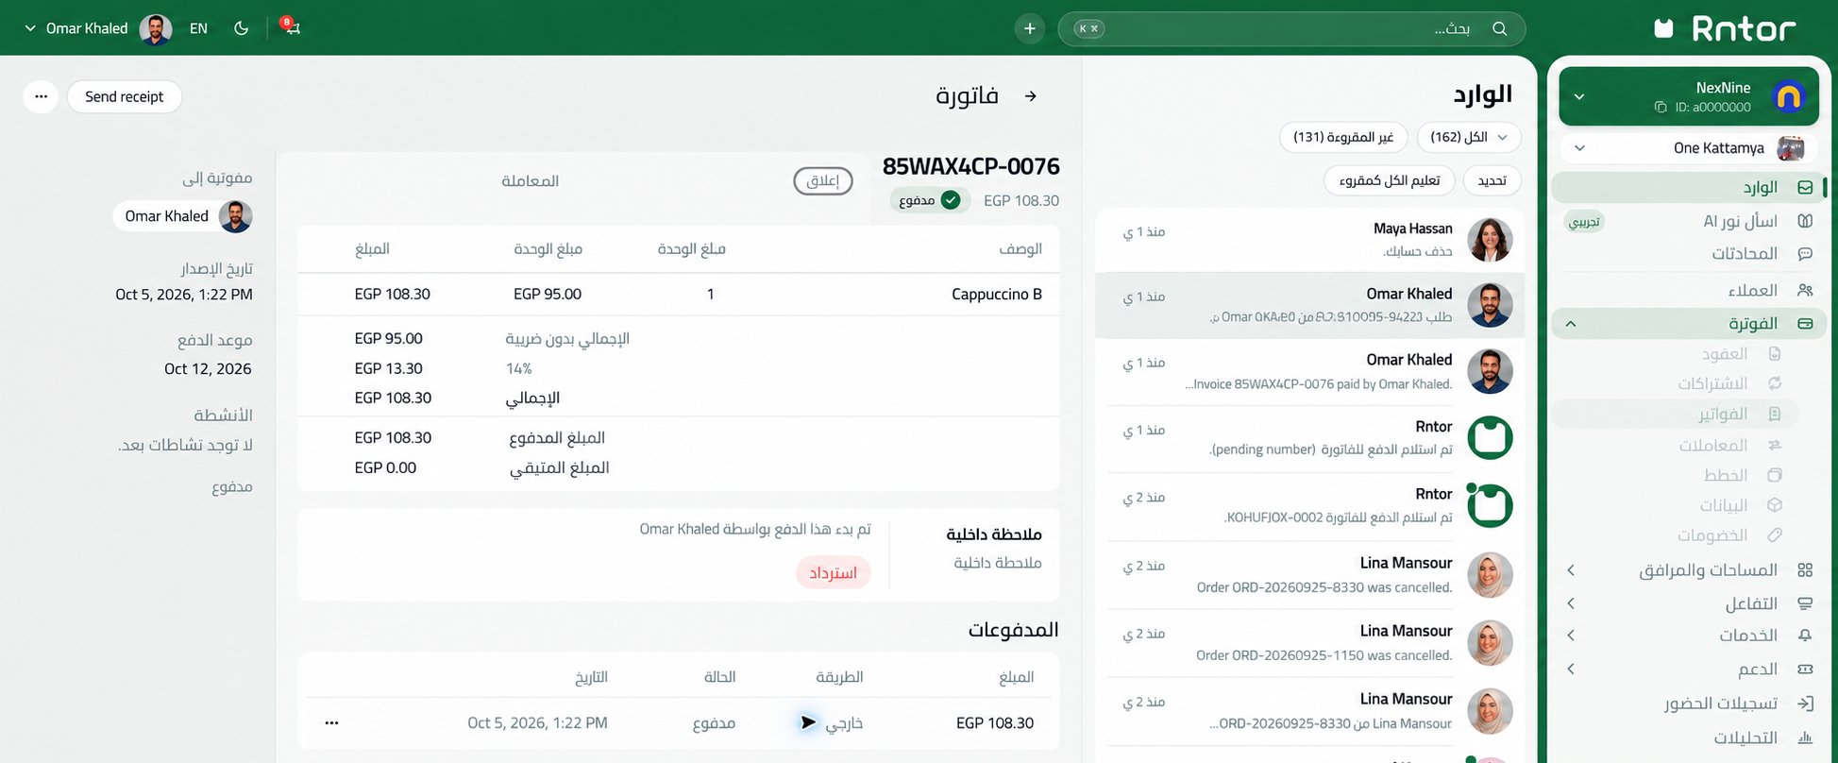The image size is (1838, 763).
Task: Select الفواتير invoices submenu item
Action: point(1676,414)
